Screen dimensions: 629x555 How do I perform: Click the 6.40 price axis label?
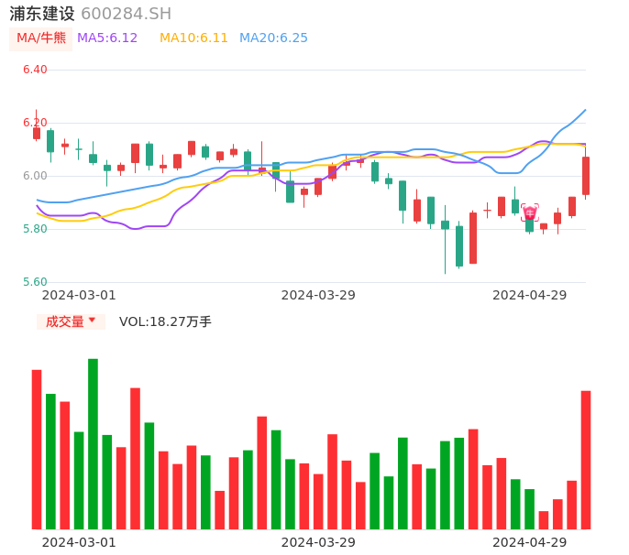point(35,70)
